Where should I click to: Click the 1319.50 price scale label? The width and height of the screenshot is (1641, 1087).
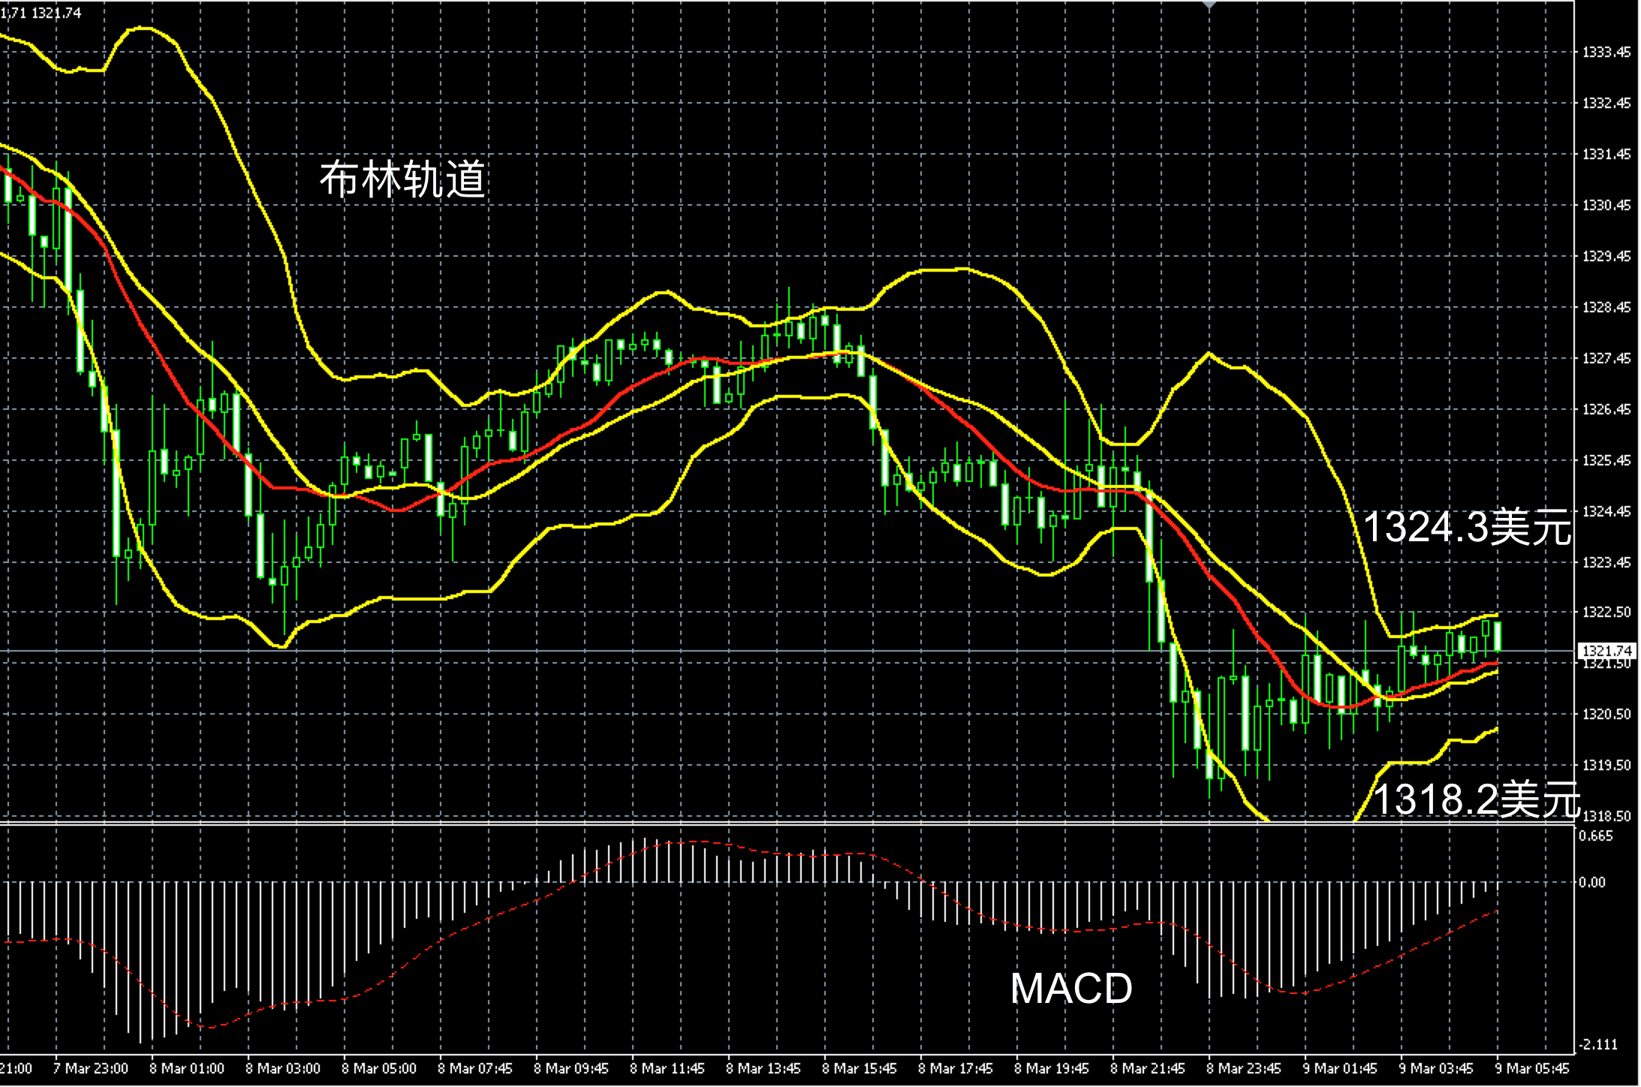[x=1606, y=765]
